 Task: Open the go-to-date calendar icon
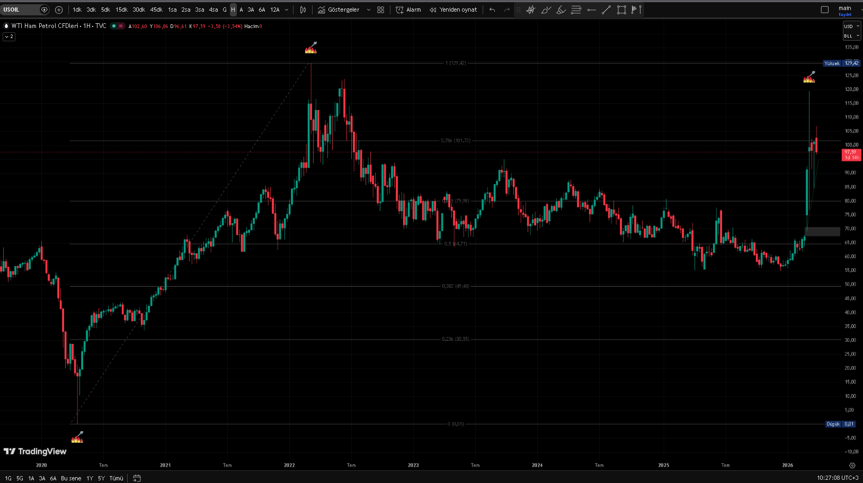point(137,478)
